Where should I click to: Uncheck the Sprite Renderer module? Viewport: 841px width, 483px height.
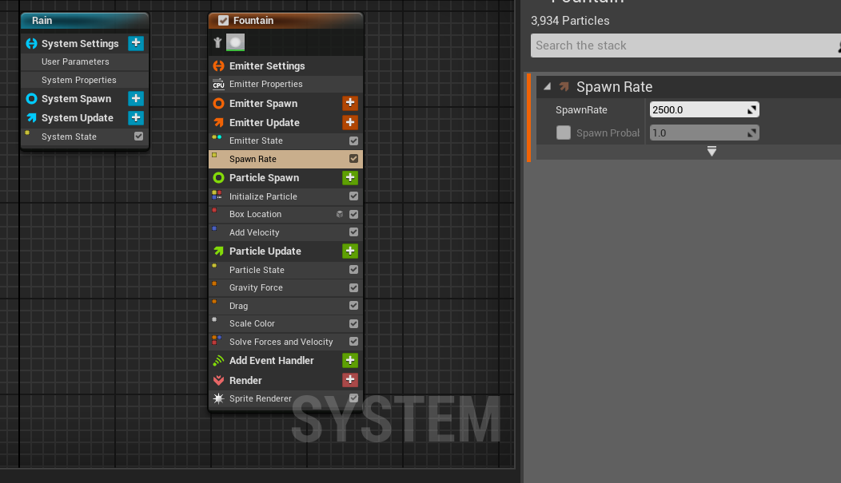pos(353,398)
